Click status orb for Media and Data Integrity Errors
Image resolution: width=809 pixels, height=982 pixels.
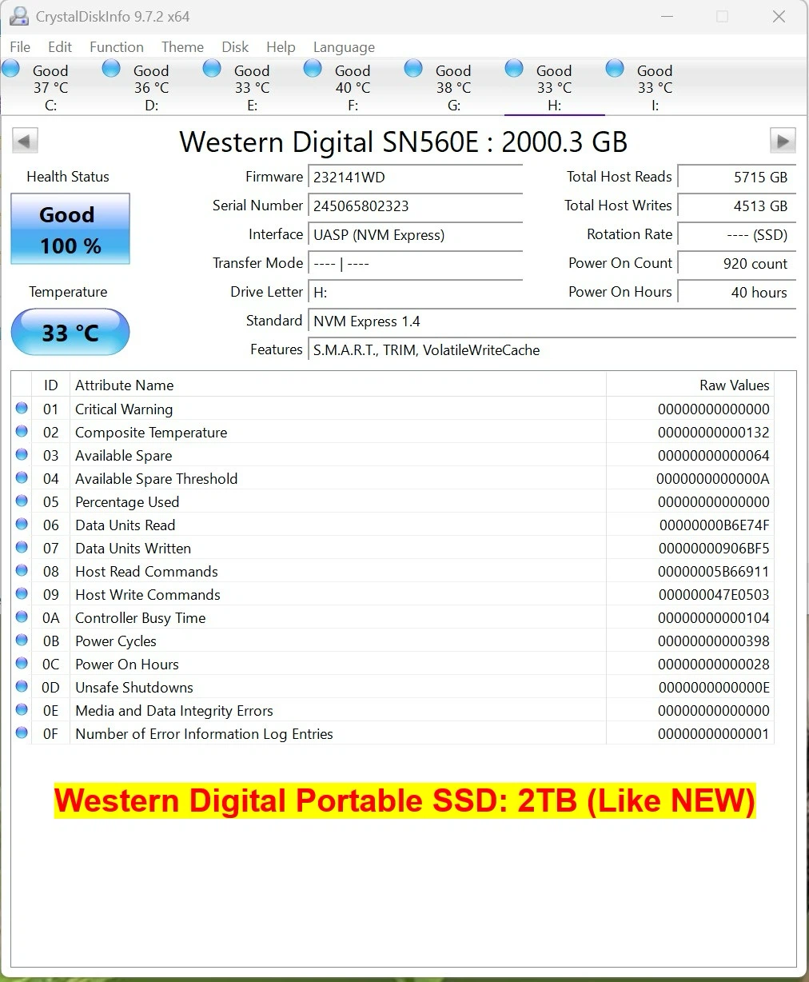tap(22, 709)
